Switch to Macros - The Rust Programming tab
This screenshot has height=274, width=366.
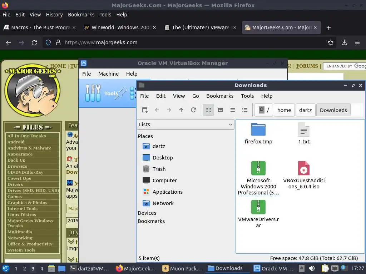(40, 27)
